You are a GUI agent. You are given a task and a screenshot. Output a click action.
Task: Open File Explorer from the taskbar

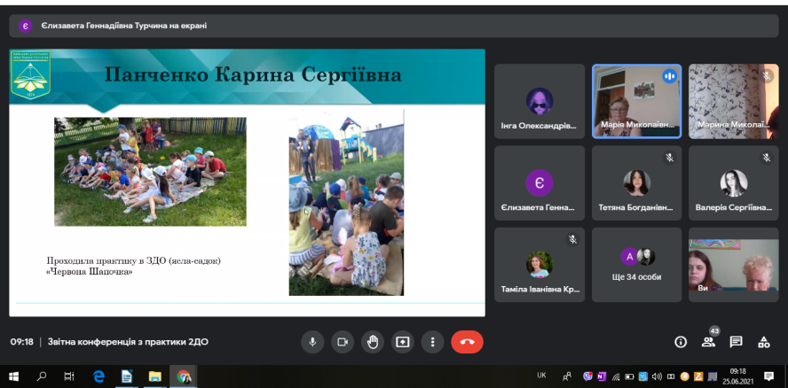[154, 376]
